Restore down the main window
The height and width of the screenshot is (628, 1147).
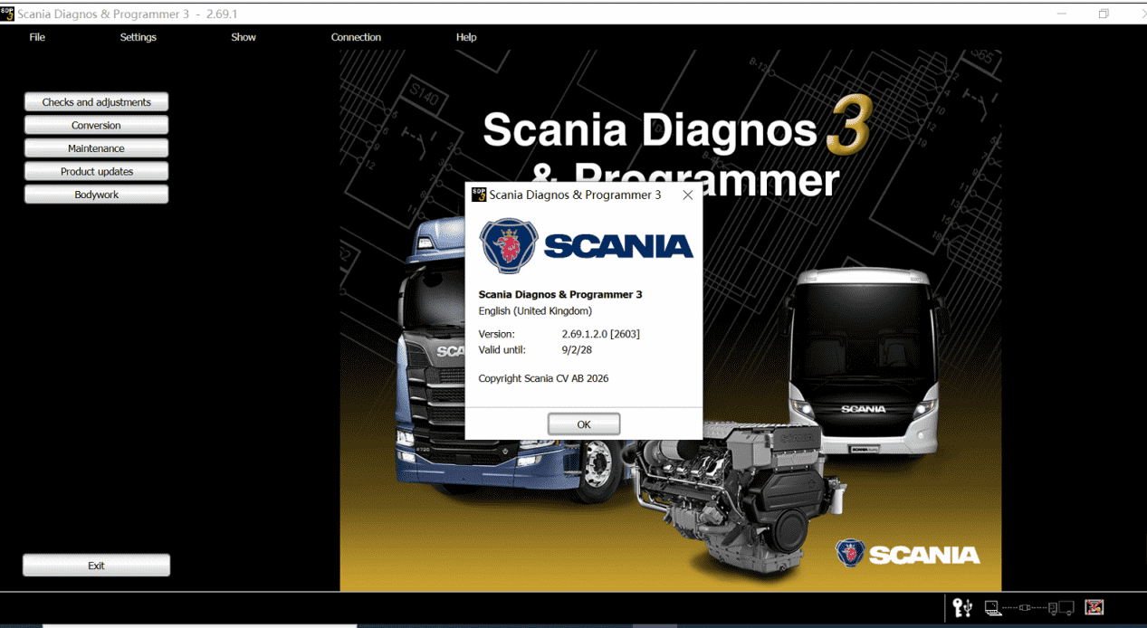[x=1104, y=14]
